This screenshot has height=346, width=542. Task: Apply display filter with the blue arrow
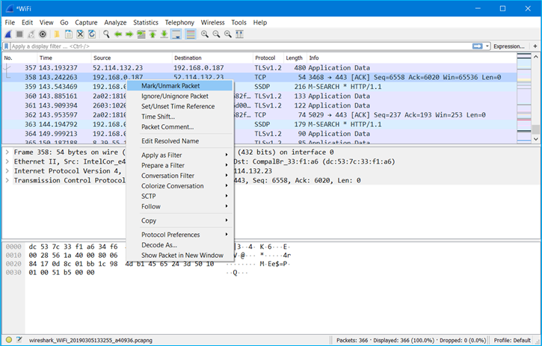[478, 46]
